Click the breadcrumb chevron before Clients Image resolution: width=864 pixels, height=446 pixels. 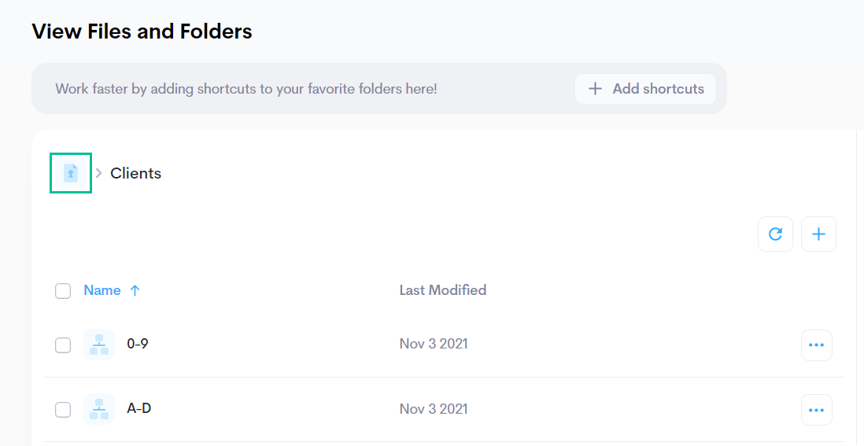(98, 173)
